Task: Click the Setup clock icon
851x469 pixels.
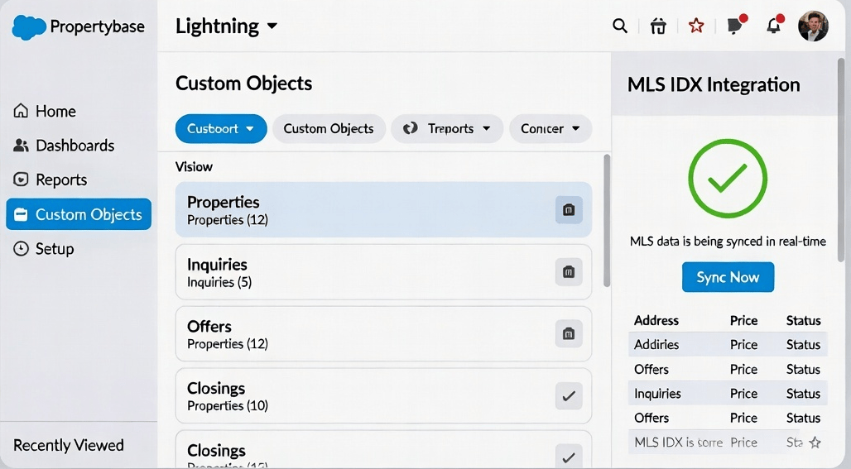Action: 21,248
